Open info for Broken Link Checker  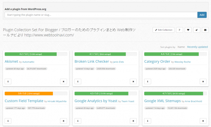click(78, 82)
